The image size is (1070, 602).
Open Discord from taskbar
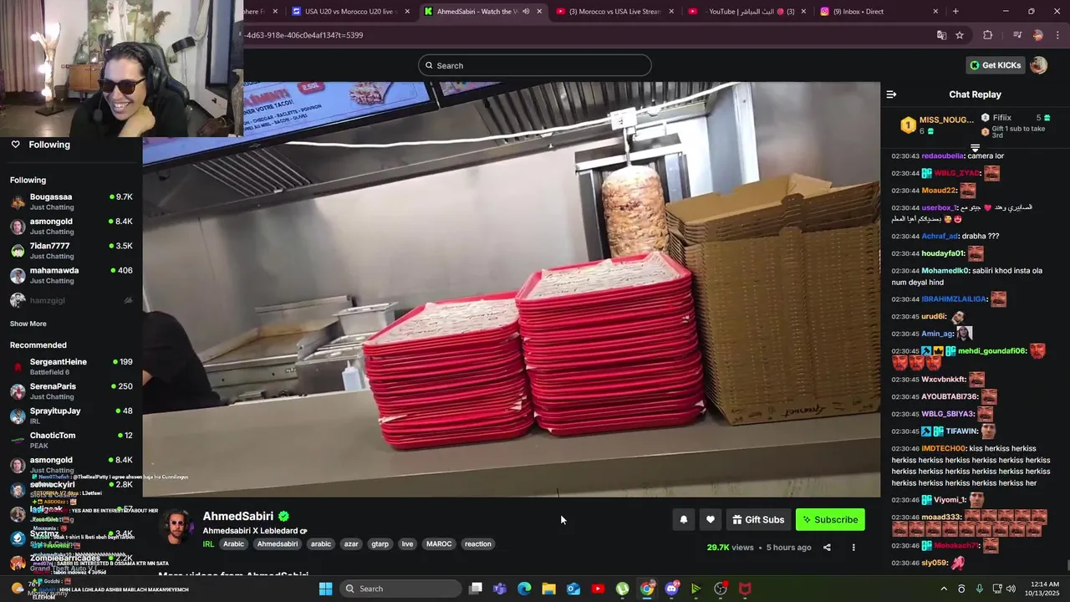[671, 589]
